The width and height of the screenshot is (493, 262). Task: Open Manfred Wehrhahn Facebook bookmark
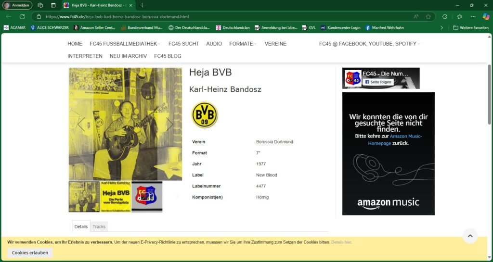pos(385,27)
